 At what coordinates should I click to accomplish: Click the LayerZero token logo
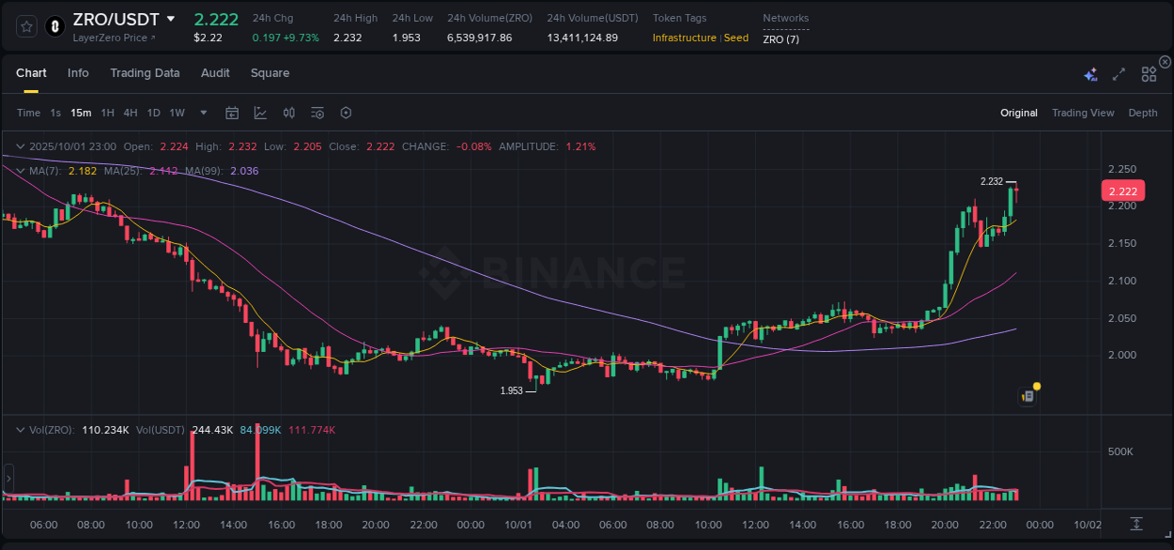tap(54, 26)
